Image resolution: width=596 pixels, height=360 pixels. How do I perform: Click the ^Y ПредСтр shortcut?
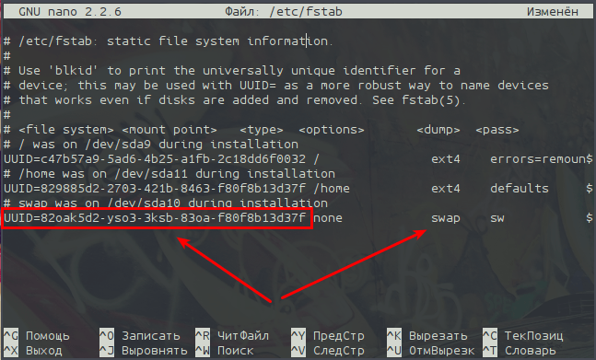tap(328, 336)
